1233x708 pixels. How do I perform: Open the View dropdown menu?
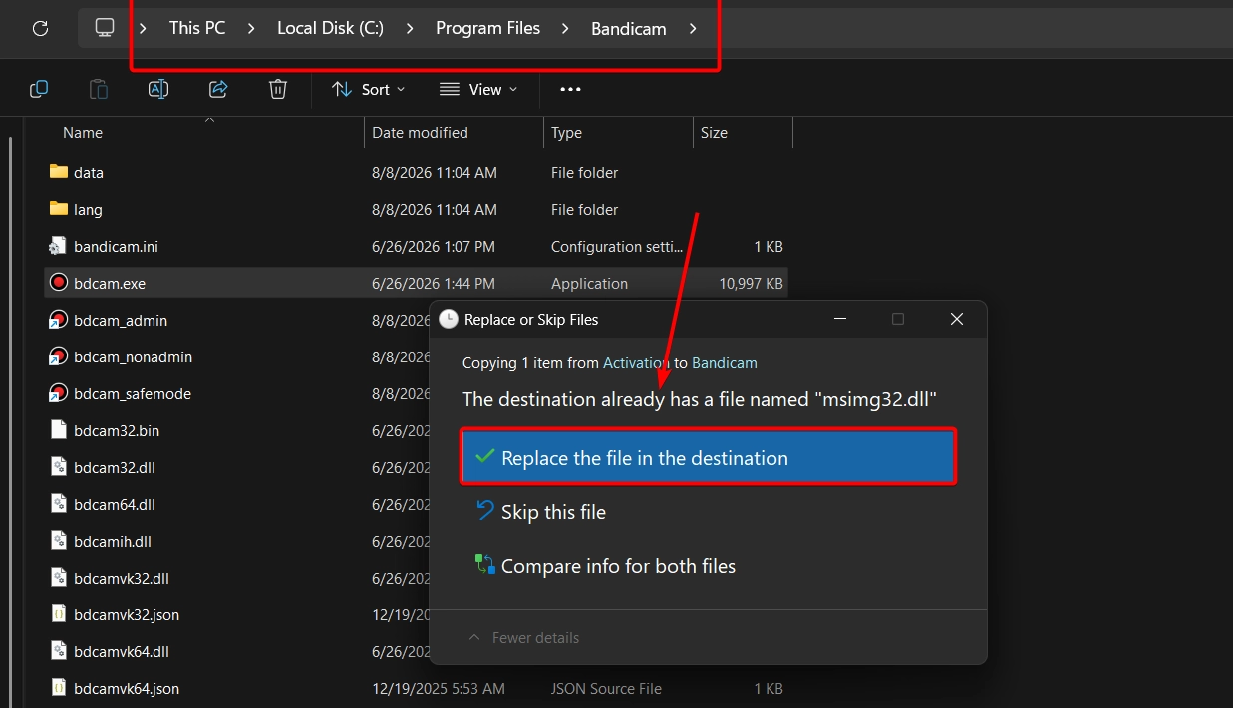478,89
